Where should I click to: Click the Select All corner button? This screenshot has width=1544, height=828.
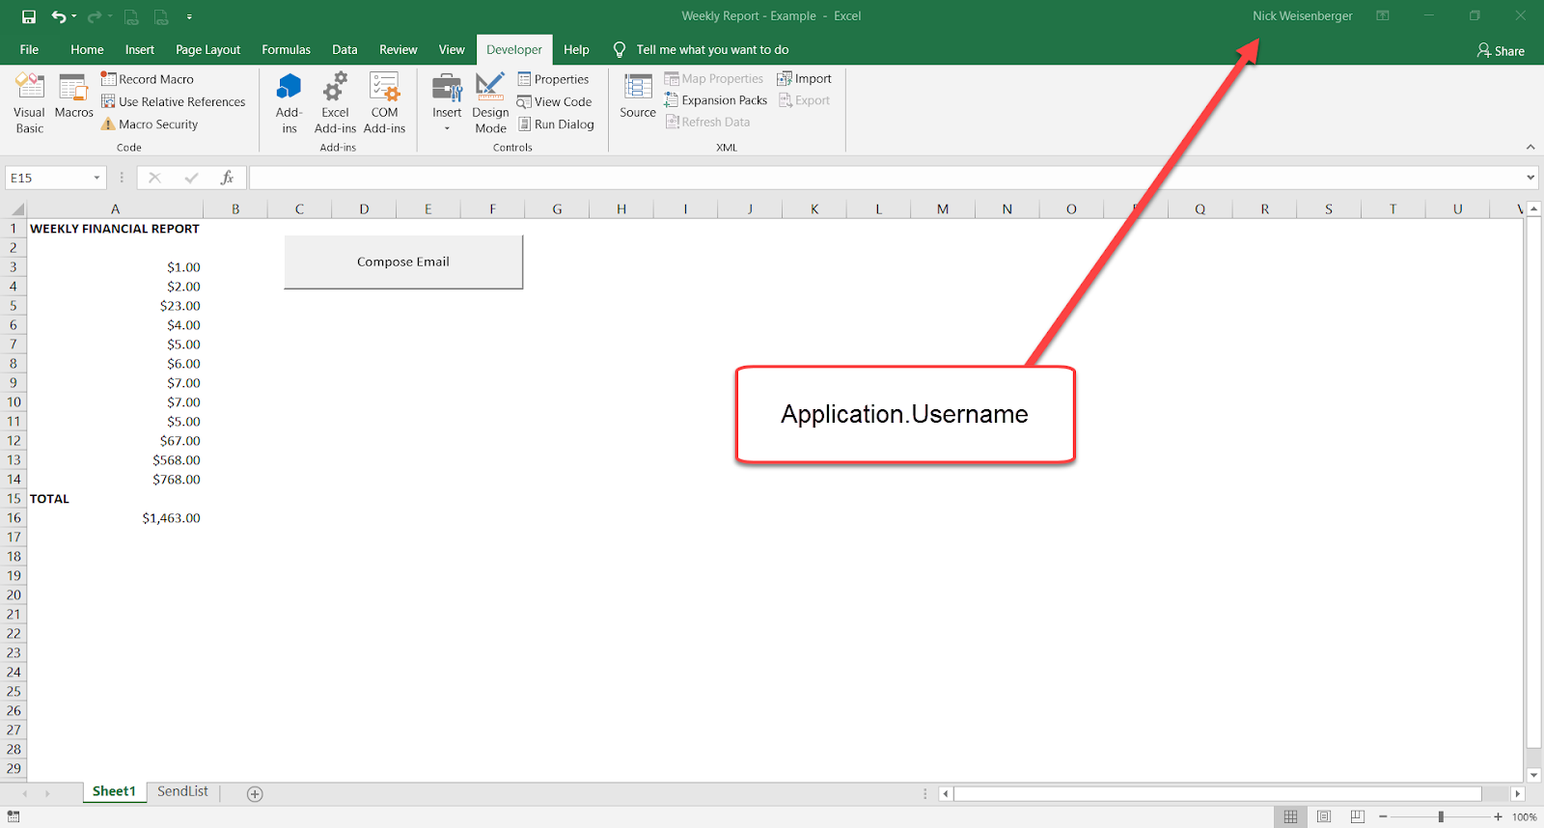16,209
